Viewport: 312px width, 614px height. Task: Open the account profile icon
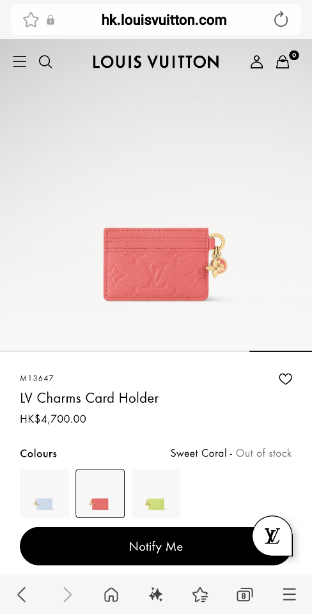pyautogui.click(x=256, y=62)
